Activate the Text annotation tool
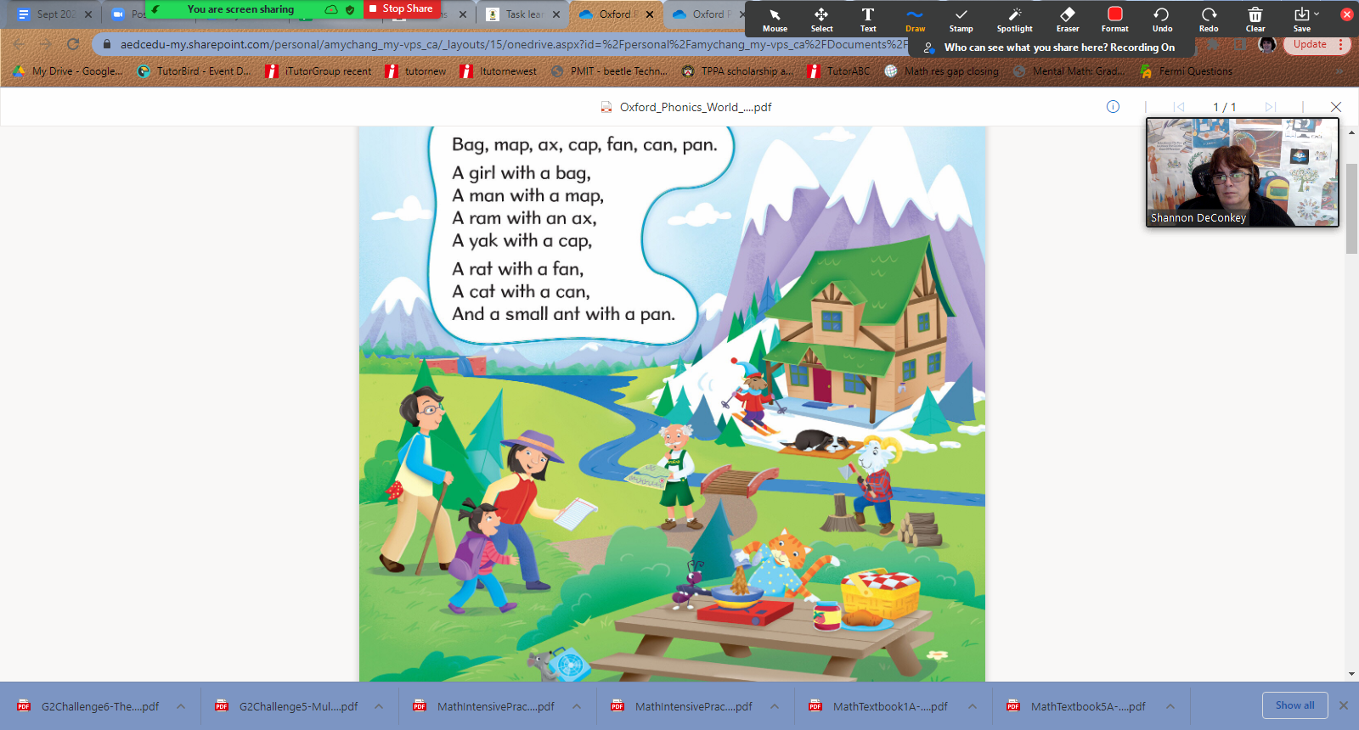Image resolution: width=1359 pixels, height=730 pixels. point(868,19)
